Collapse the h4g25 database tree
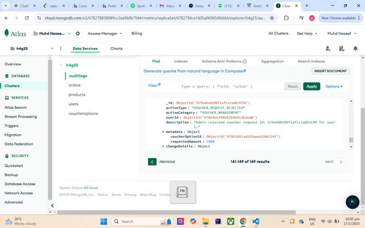The image size is (365, 228). 61,65
